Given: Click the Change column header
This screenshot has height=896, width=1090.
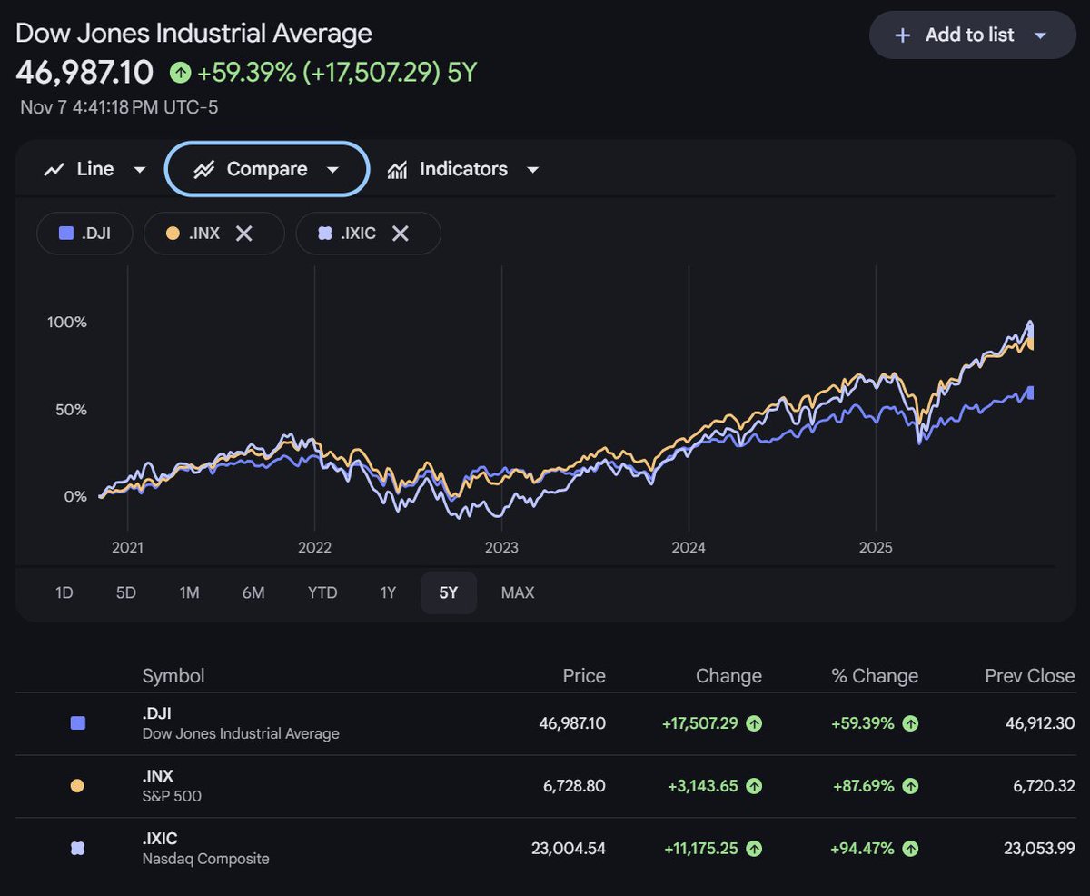Looking at the screenshot, I should coord(728,676).
